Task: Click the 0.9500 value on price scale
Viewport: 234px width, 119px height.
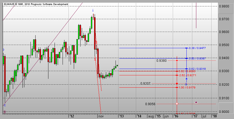Action: coord(224,45)
